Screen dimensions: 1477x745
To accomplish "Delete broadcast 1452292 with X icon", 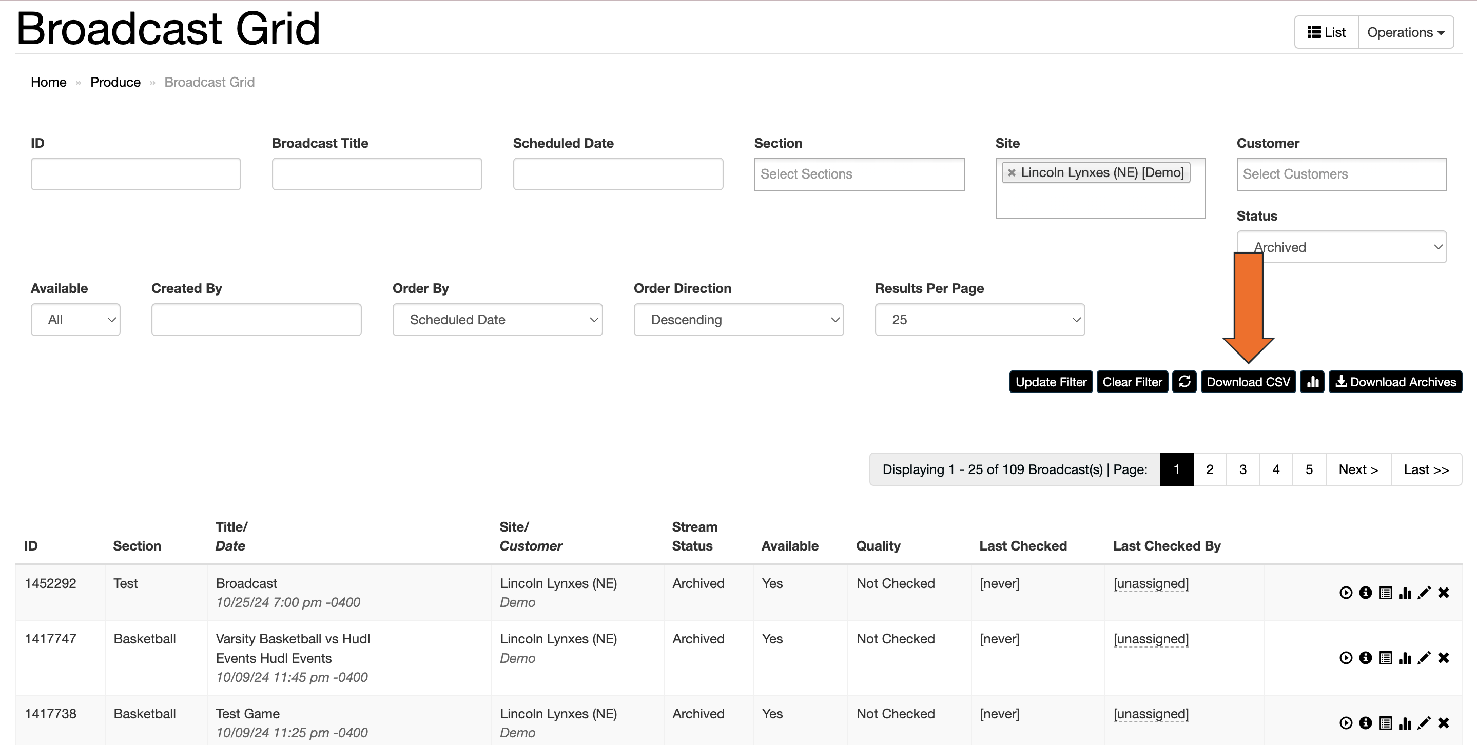I will click(1444, 593).
